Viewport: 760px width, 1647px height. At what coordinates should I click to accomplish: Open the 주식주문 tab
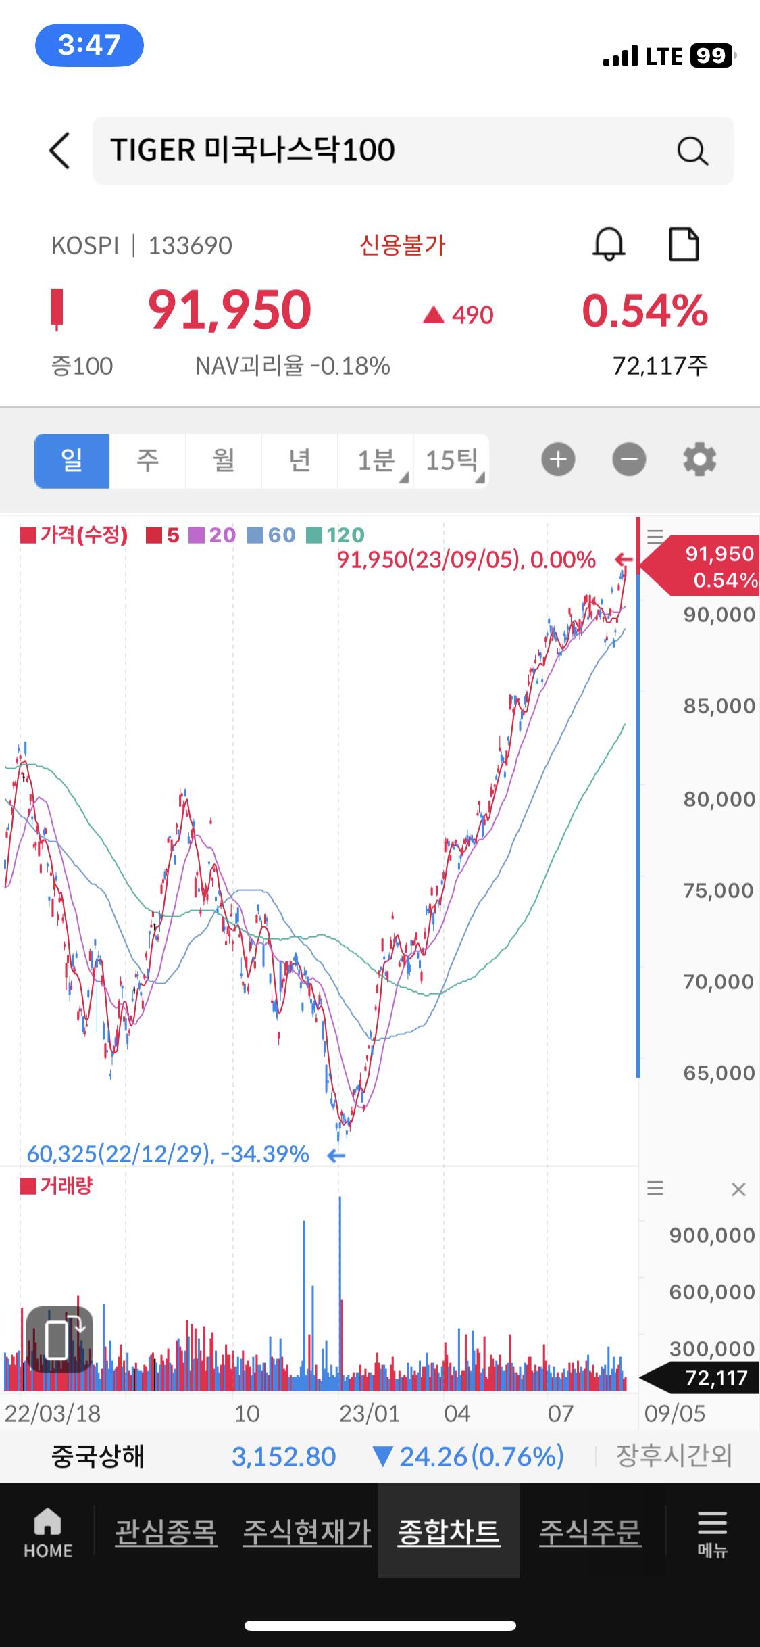click(590, 1532)
